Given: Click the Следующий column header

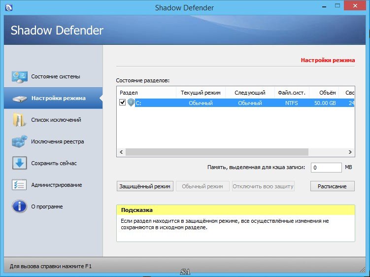Looking at the screenshot, I should point(250,93).
